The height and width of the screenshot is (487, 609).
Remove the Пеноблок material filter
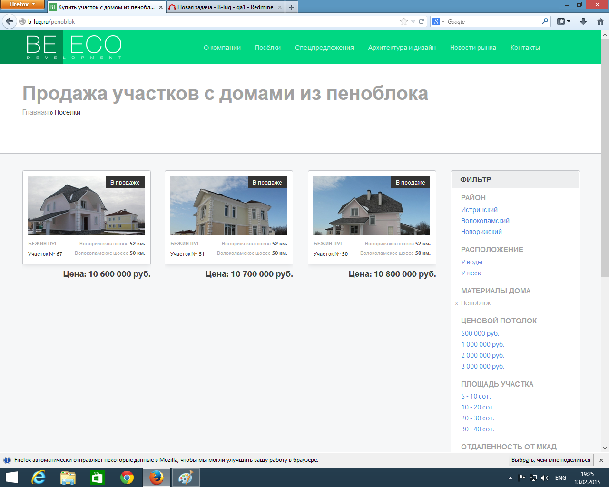(x=456, y=303)
